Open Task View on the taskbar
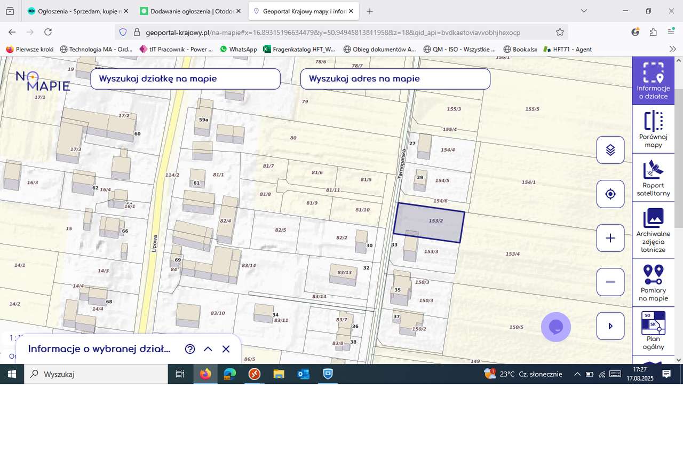This screenshot has height=475, width=683. 180,374
